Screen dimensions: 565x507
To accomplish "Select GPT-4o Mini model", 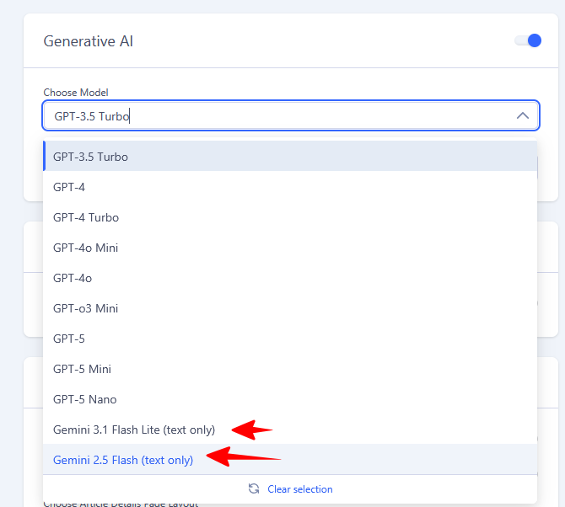I will coord(290,248).
